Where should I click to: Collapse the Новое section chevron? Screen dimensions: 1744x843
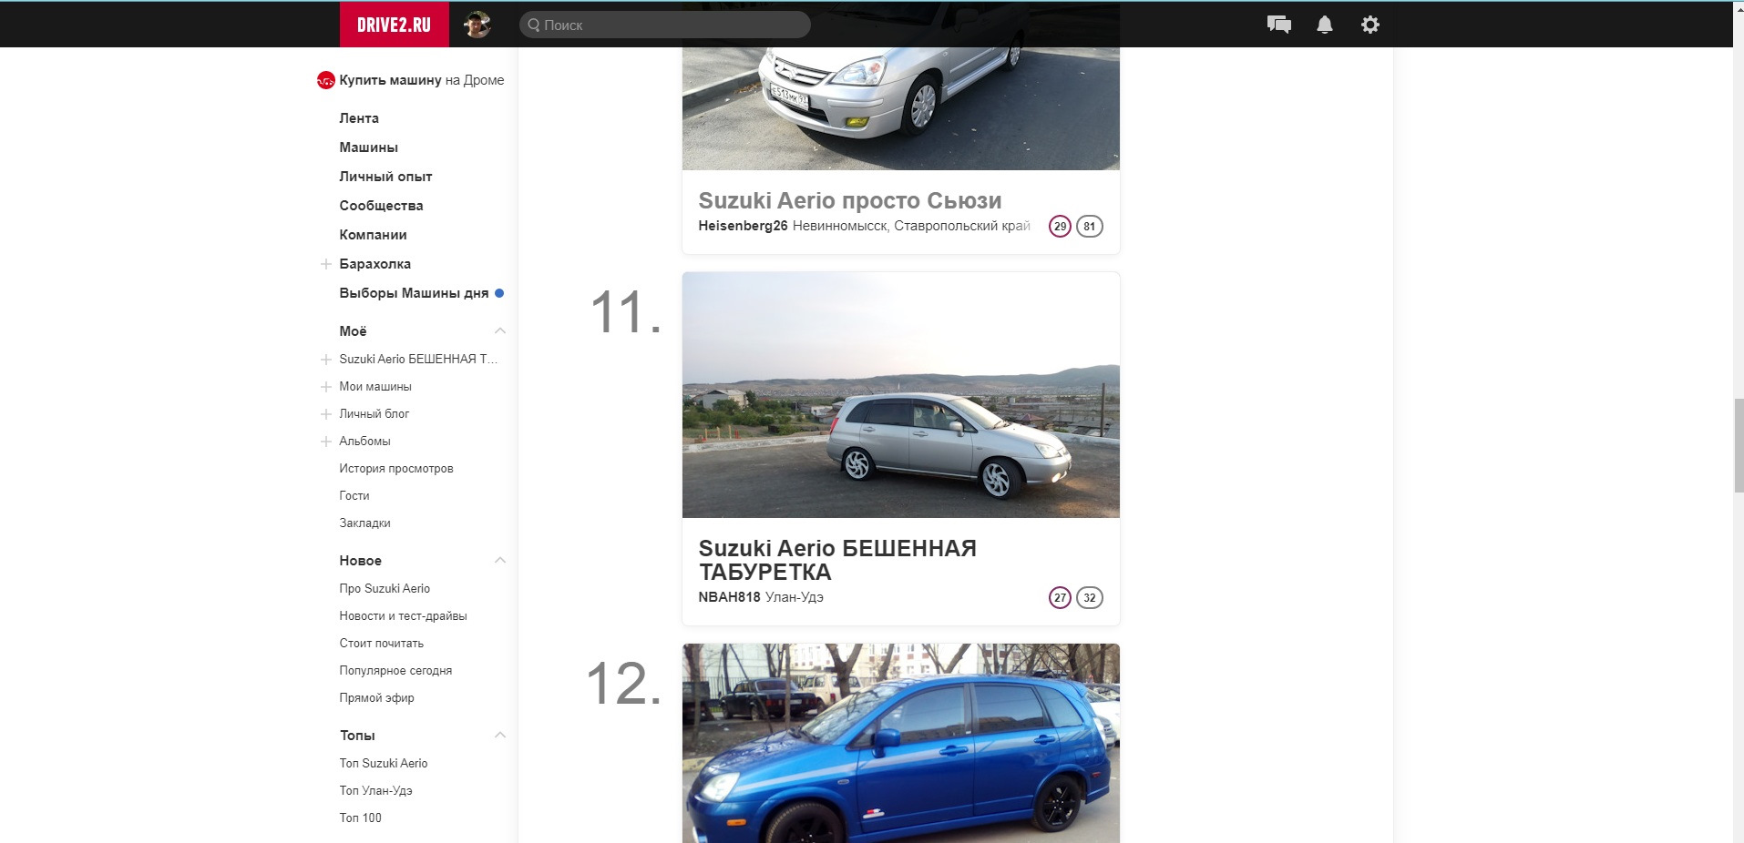[499, 561]
